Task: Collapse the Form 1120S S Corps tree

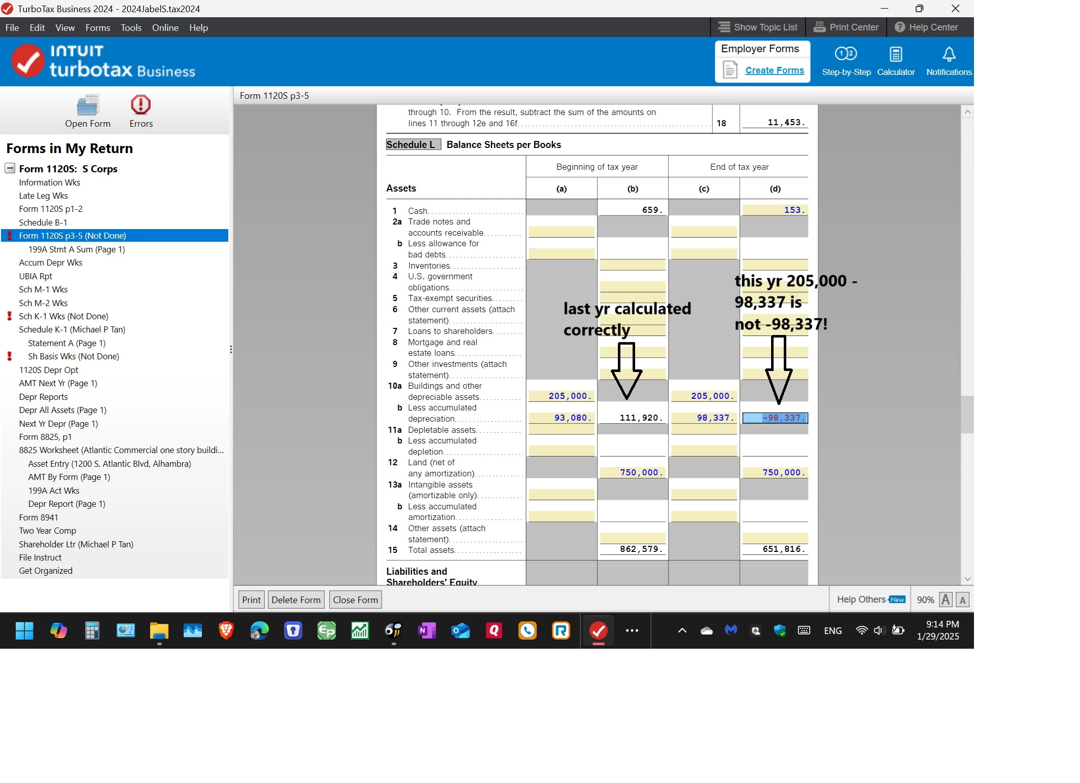Action: 10,168
